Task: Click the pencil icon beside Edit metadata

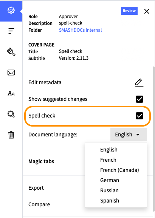Action: coord(139,83)
